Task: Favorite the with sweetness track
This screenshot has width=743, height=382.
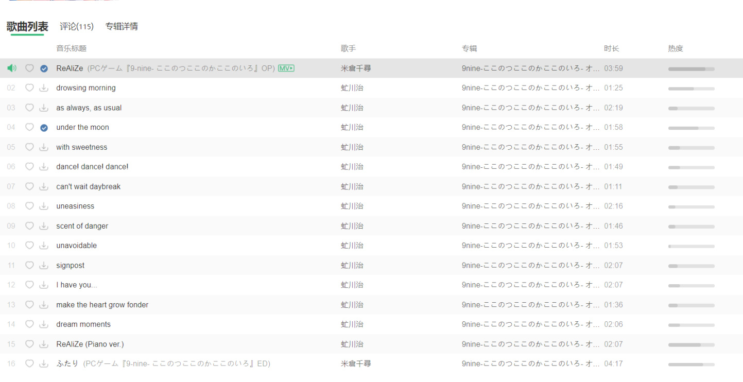Action: tap(29, 147)
